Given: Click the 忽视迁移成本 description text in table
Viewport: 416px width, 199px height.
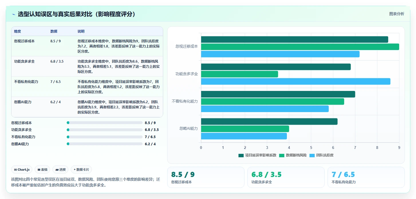Looking at the screenshot, I should (x=119, y=46).
